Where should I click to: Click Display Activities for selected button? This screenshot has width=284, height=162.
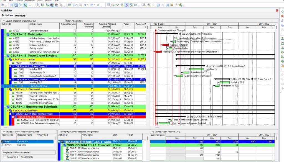click(x=17, y=152)
